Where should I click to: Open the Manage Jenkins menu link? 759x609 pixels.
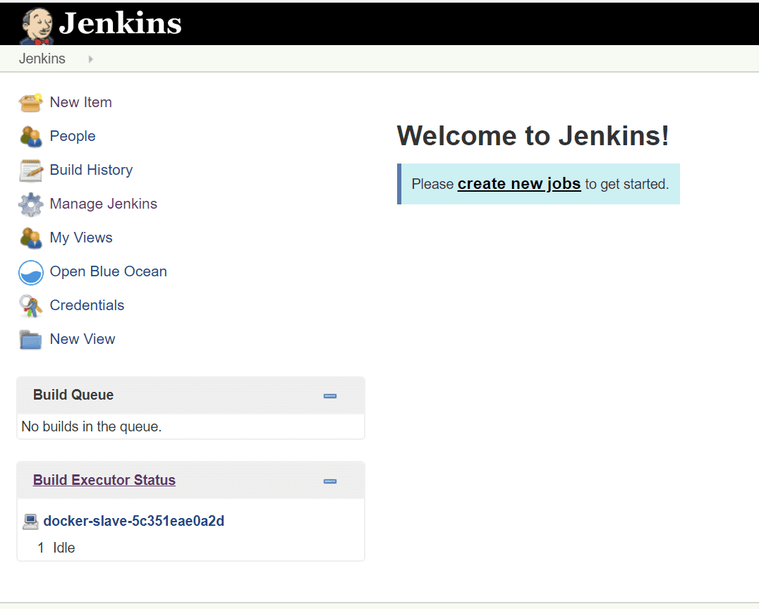(103, 204)
